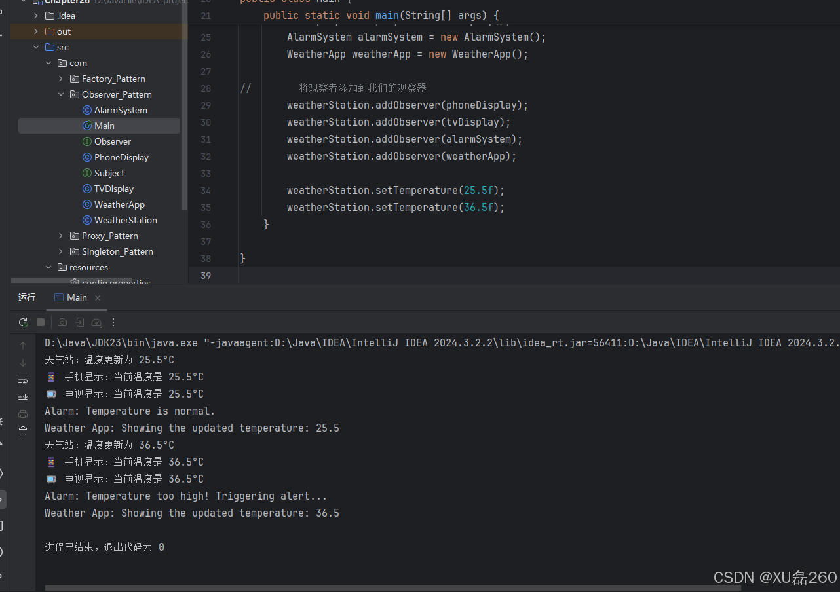Click the Stop process square icon
Image resolution: width=840 pixels, height=592 pixels.
point(41,322)
